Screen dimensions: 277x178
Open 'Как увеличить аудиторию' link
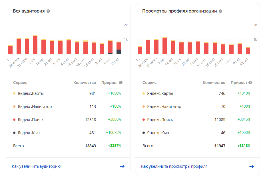[36, 166]
